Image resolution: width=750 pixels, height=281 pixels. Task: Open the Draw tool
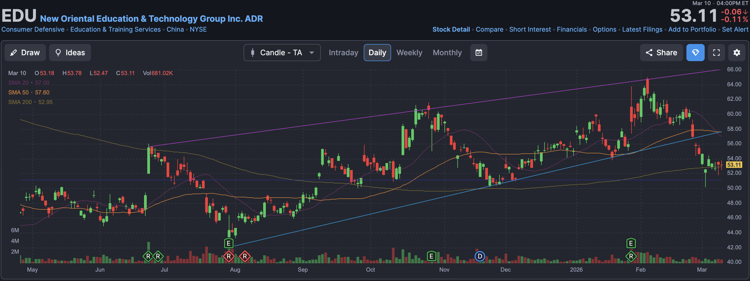[x=25, y=53]
